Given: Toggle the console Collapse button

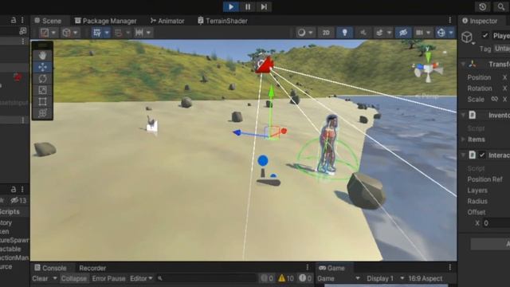Looking at the screenshot, I should (x=74, y=278).
